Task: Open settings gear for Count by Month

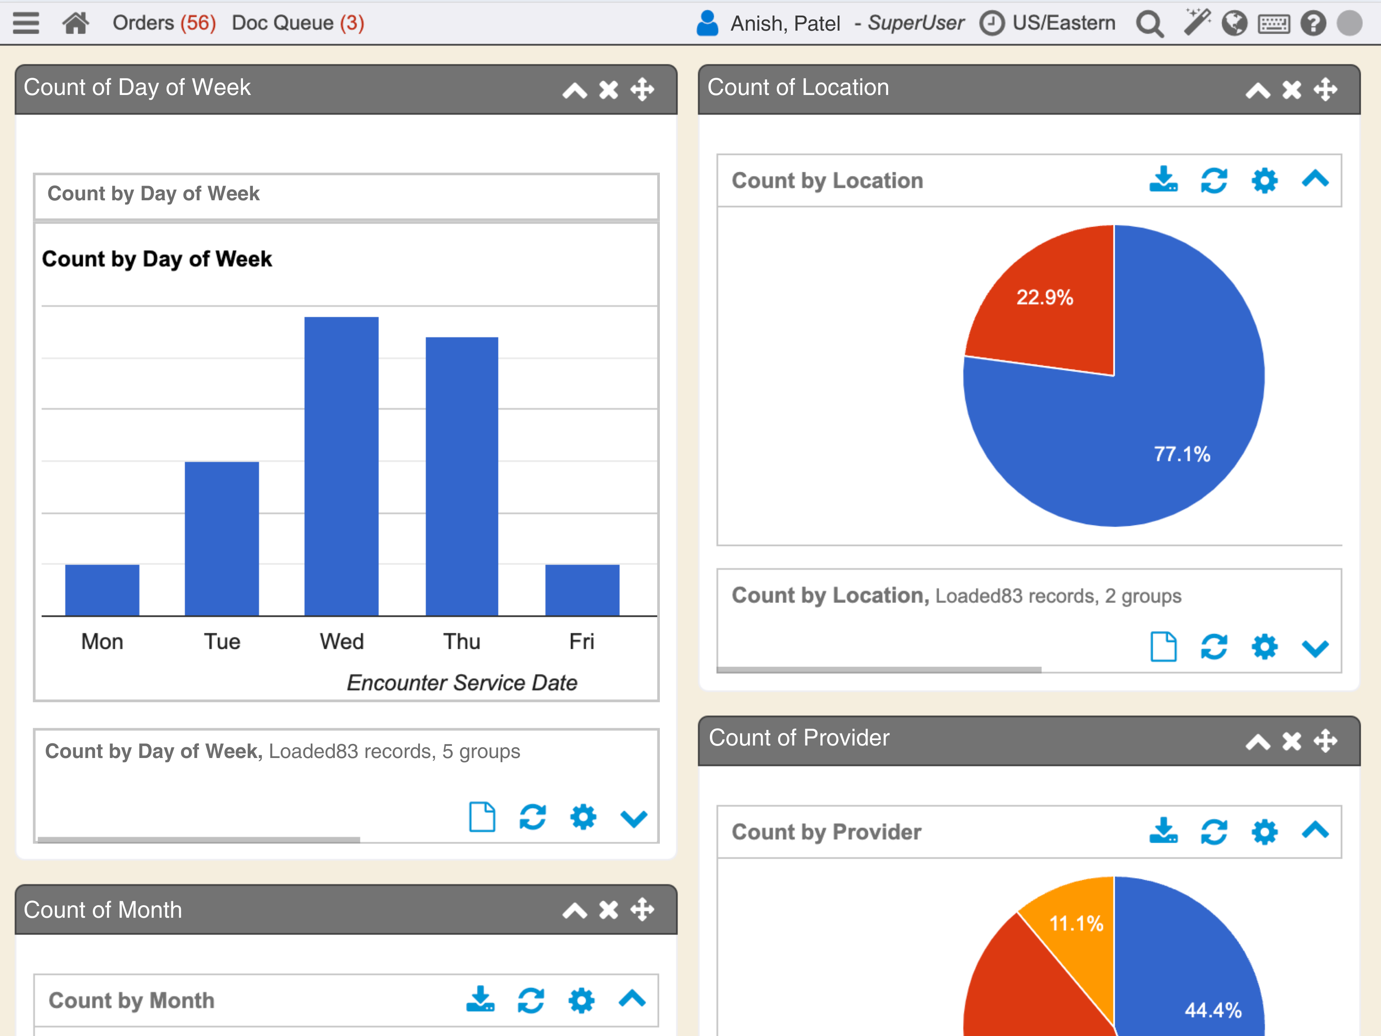Action: coord(581,1001)
